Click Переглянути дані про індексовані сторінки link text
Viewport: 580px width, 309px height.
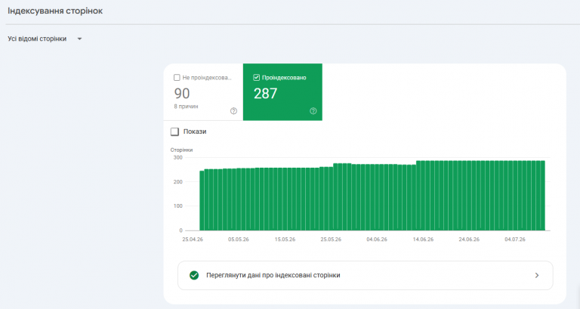click(273, 275)
